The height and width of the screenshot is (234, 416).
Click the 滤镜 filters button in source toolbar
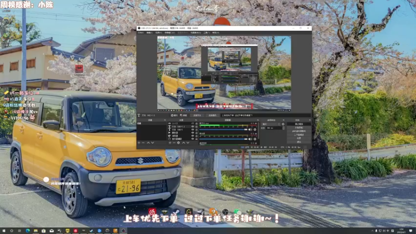pos(184,115)
